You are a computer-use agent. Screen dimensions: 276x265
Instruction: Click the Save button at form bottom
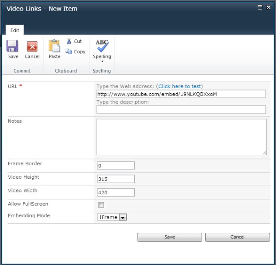(169, 237)
